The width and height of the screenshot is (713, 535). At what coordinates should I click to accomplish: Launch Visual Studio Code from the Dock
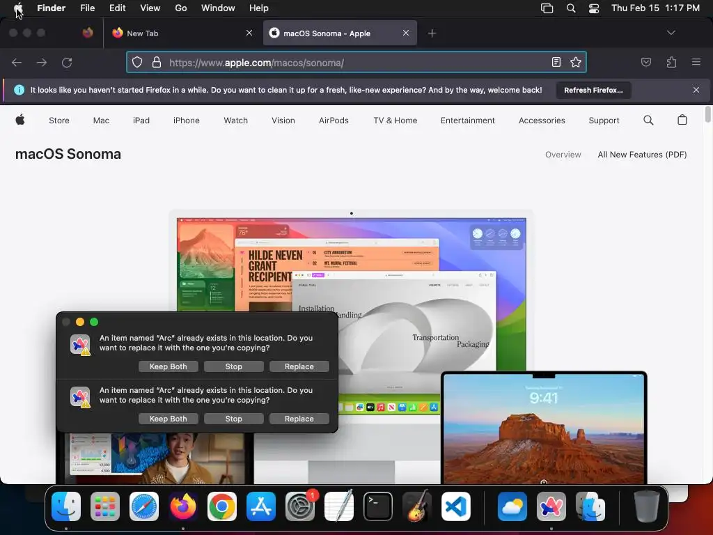(455, 506)
